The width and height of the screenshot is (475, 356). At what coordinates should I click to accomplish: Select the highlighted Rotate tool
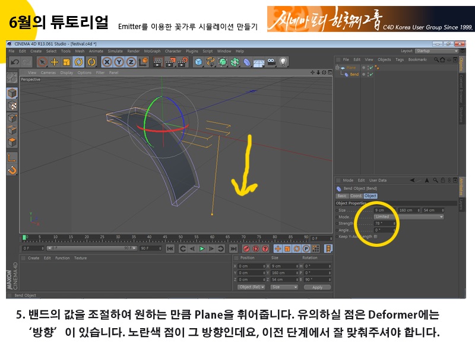pyautogui.click(x=79, y=62)
